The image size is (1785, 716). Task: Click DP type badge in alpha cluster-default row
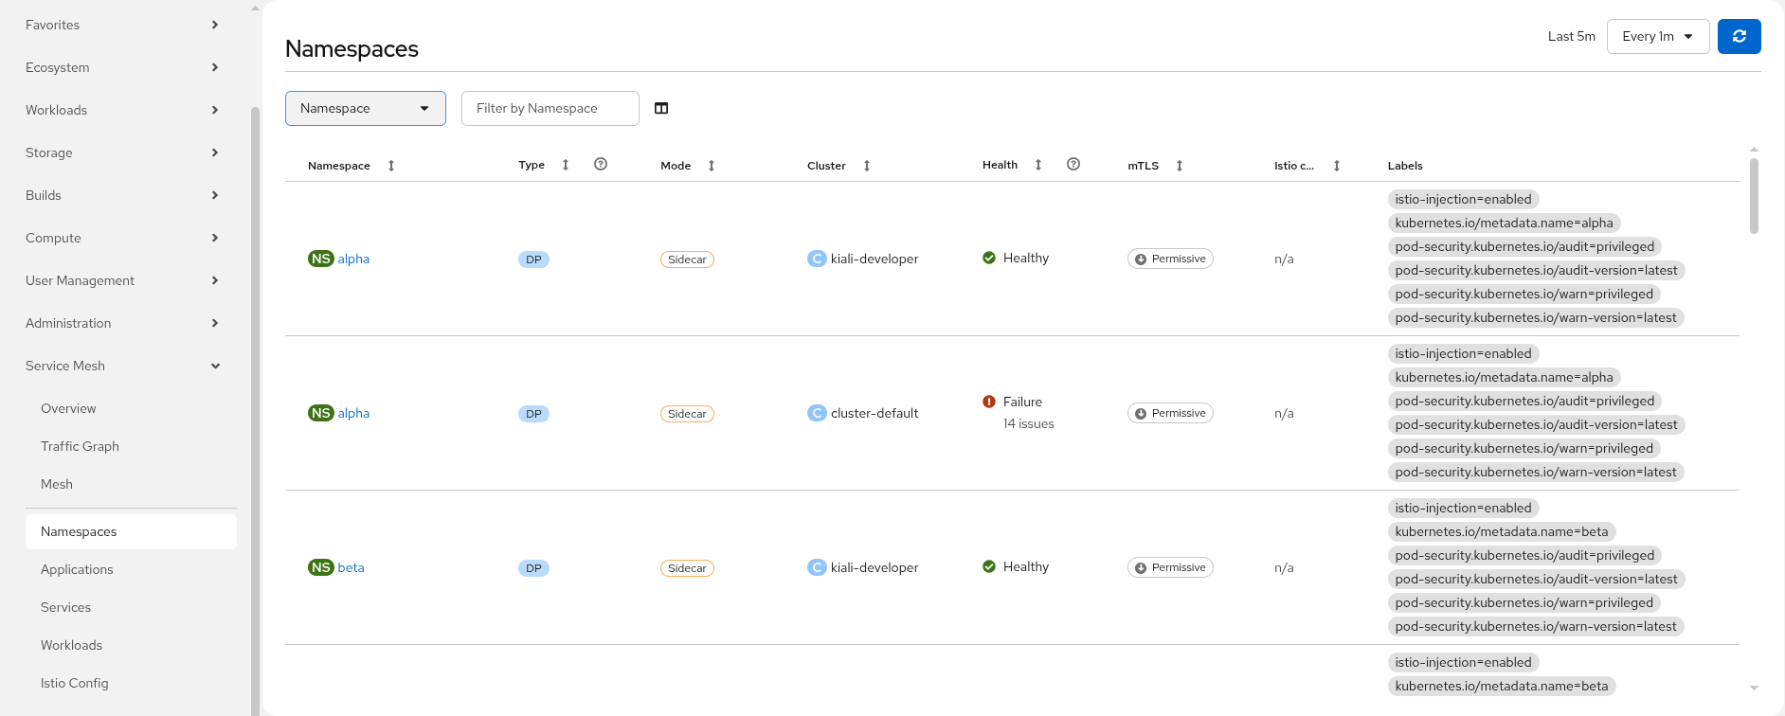(533, 414)
